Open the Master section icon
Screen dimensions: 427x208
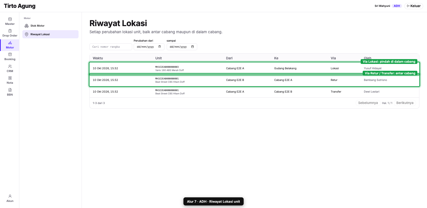pos(10,19)
